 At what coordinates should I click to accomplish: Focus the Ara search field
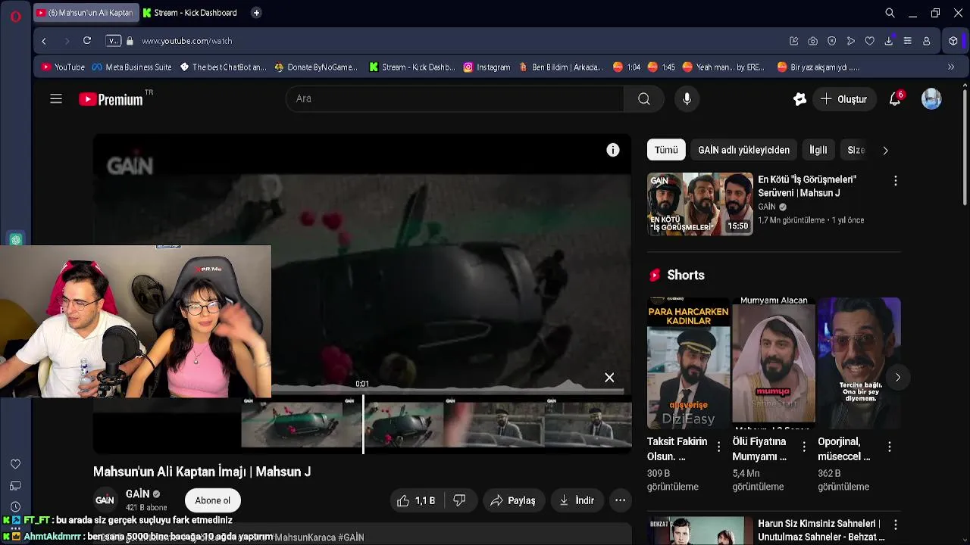[x=455, y=99]
